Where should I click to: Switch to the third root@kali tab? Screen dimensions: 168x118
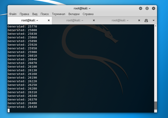[x=120, y=20]
